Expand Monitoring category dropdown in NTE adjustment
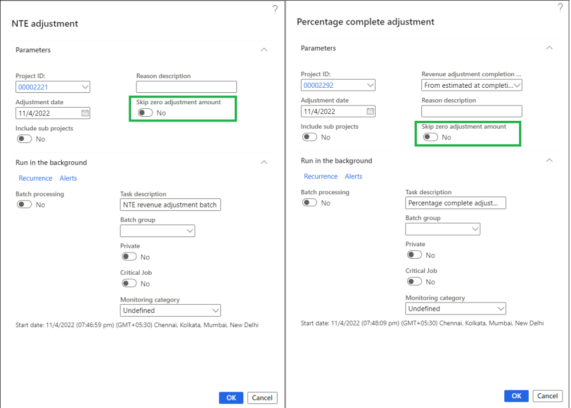 215,311
